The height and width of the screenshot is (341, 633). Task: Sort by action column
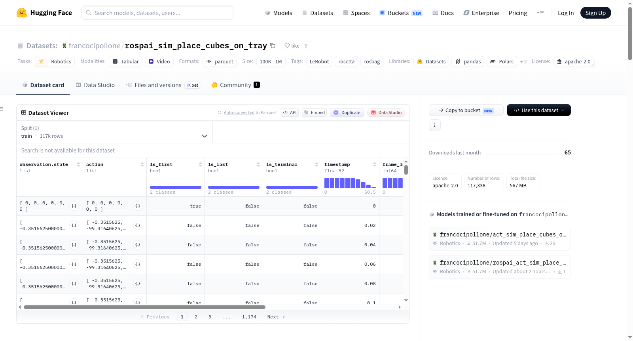click(x=142, y=164)
